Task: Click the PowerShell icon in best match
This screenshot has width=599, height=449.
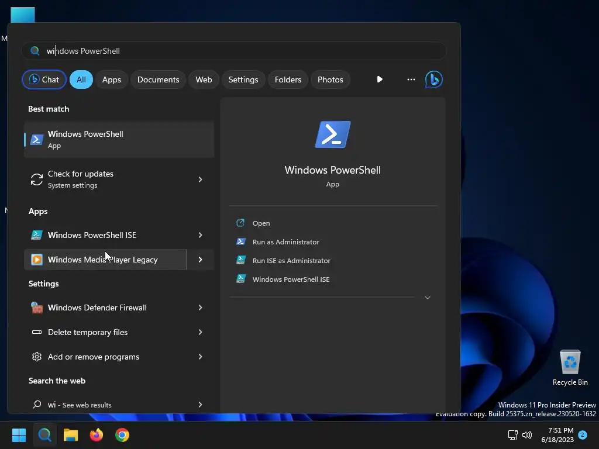Action: point(37,140)
